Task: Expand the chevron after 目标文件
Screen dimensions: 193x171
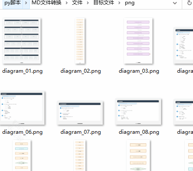Action: pos(119,3)
